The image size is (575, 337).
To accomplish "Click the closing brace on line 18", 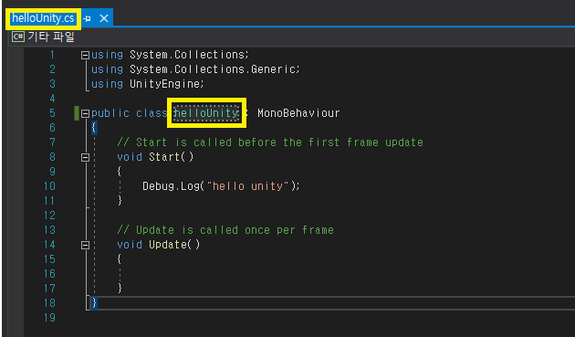I will 94,303.
